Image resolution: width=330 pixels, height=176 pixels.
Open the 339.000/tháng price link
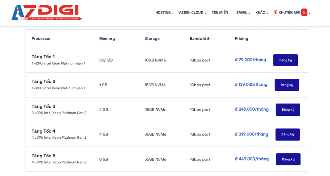(251, 134)
